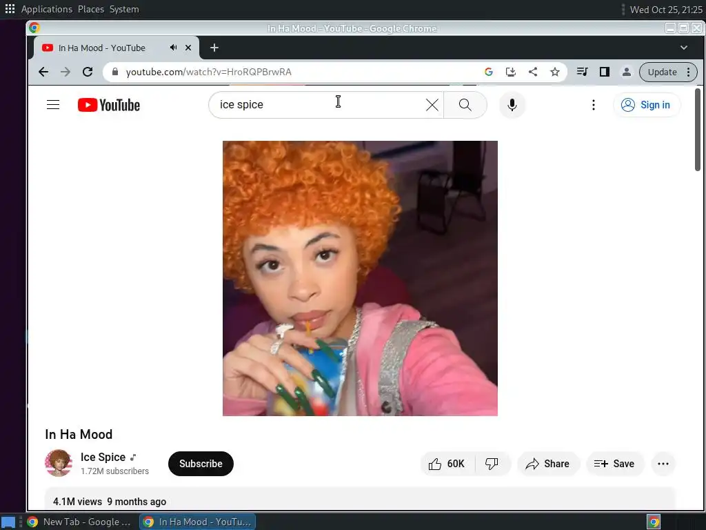Click the Chrome icon in window title bar

pos(34,28)
